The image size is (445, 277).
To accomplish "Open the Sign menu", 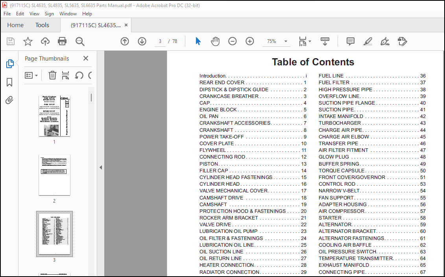I will [49, 14].
